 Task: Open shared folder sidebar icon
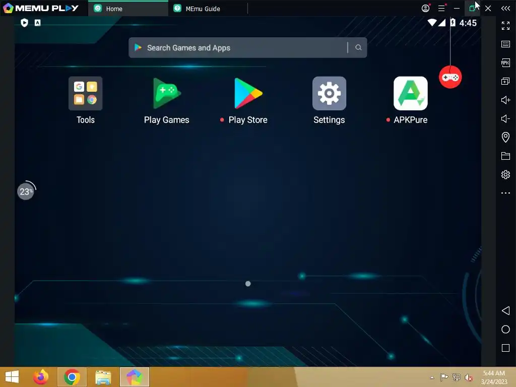click(505, 156)
